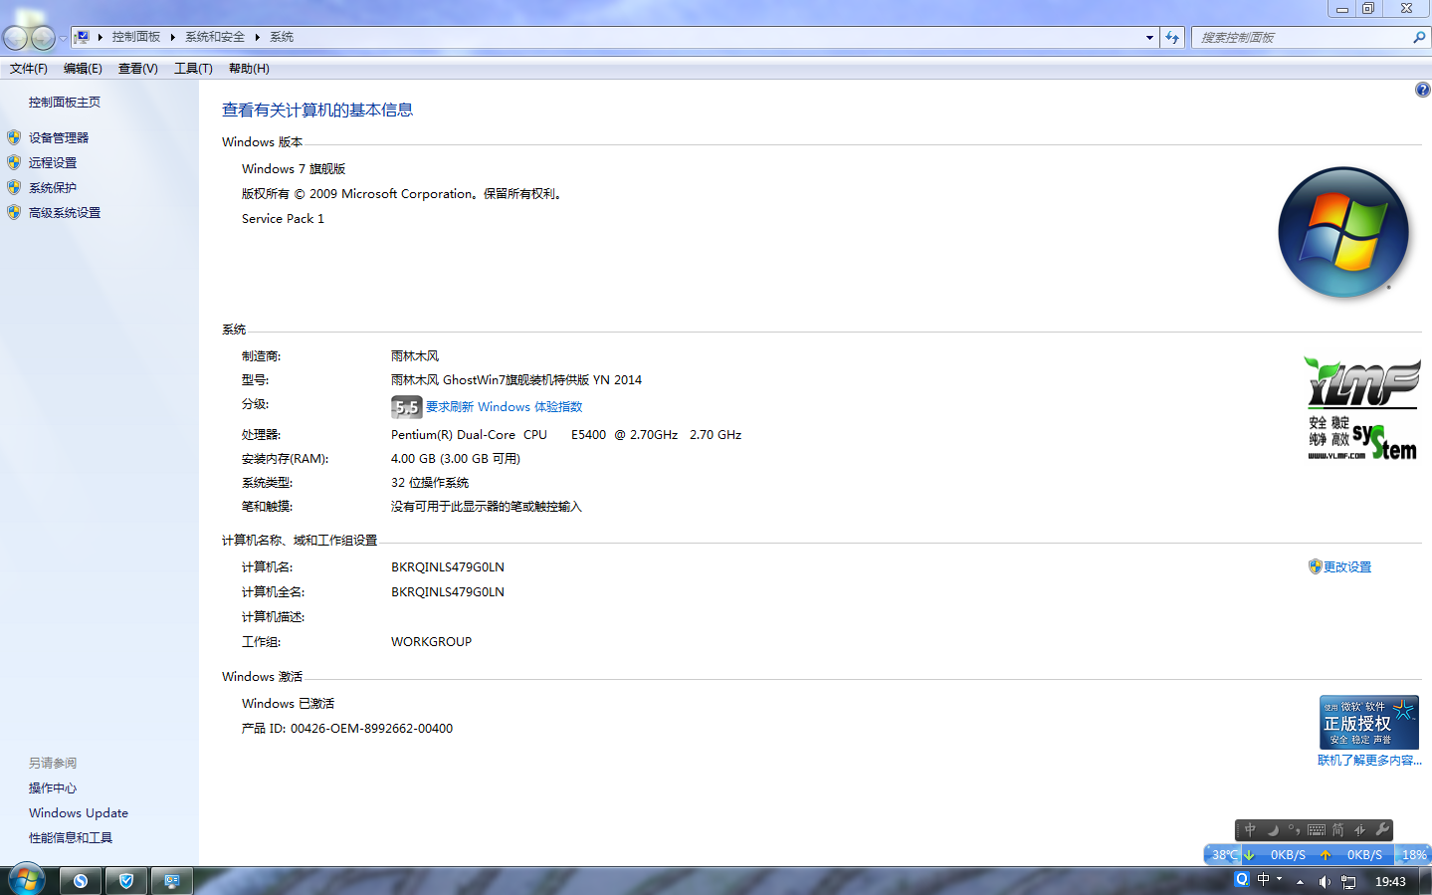
Task: Click the Forward navigation arrow button
Action: (x=44, y=38)
